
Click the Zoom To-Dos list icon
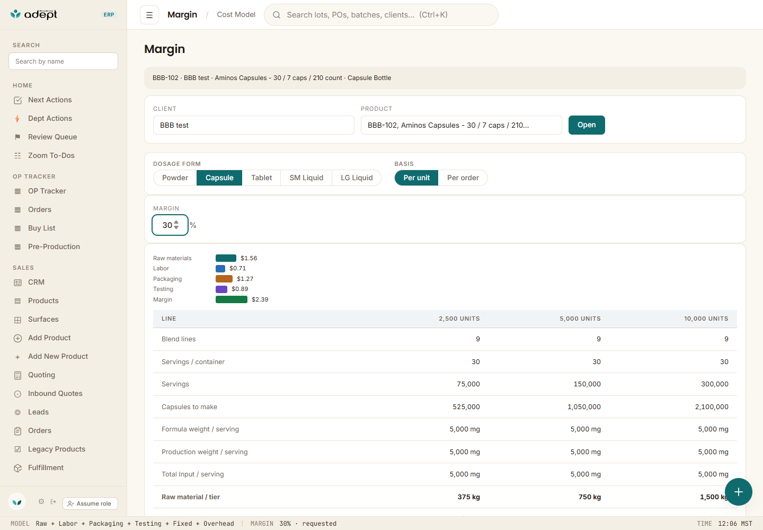click(x=17, y=156)
